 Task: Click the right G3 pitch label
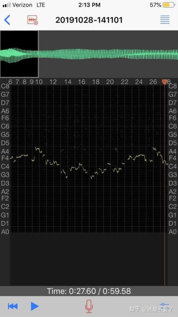click(x=173, y=175)
